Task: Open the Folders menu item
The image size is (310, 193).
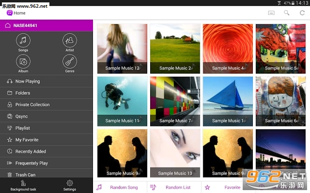Action: [46, 93]
